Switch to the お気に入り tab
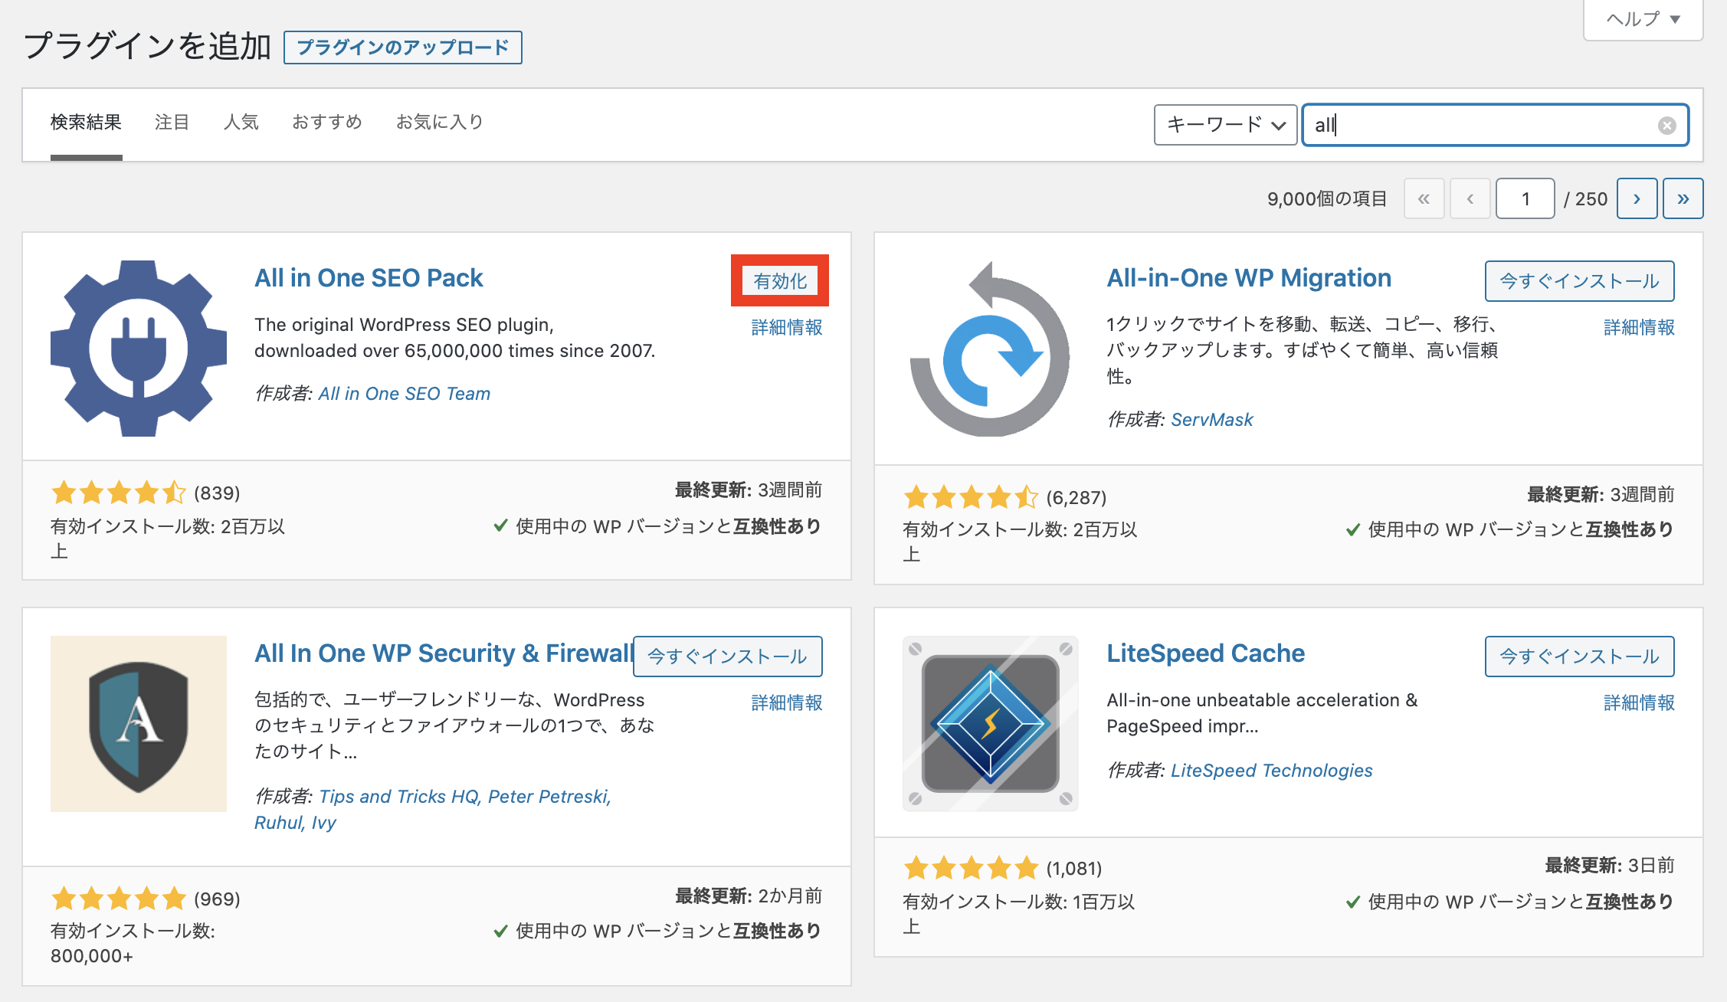Image resolution: width=1727 pixels, height=1002 pixels. [x=440, y=123]
